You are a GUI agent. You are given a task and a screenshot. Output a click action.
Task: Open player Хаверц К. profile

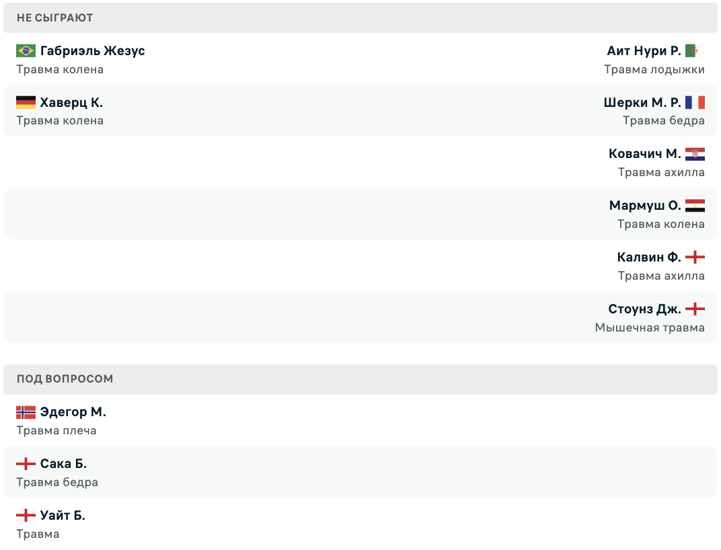(x=71, y=102)
